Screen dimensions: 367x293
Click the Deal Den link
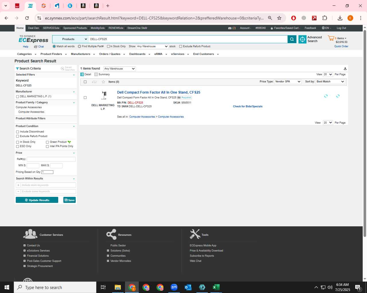pos(33,28)
